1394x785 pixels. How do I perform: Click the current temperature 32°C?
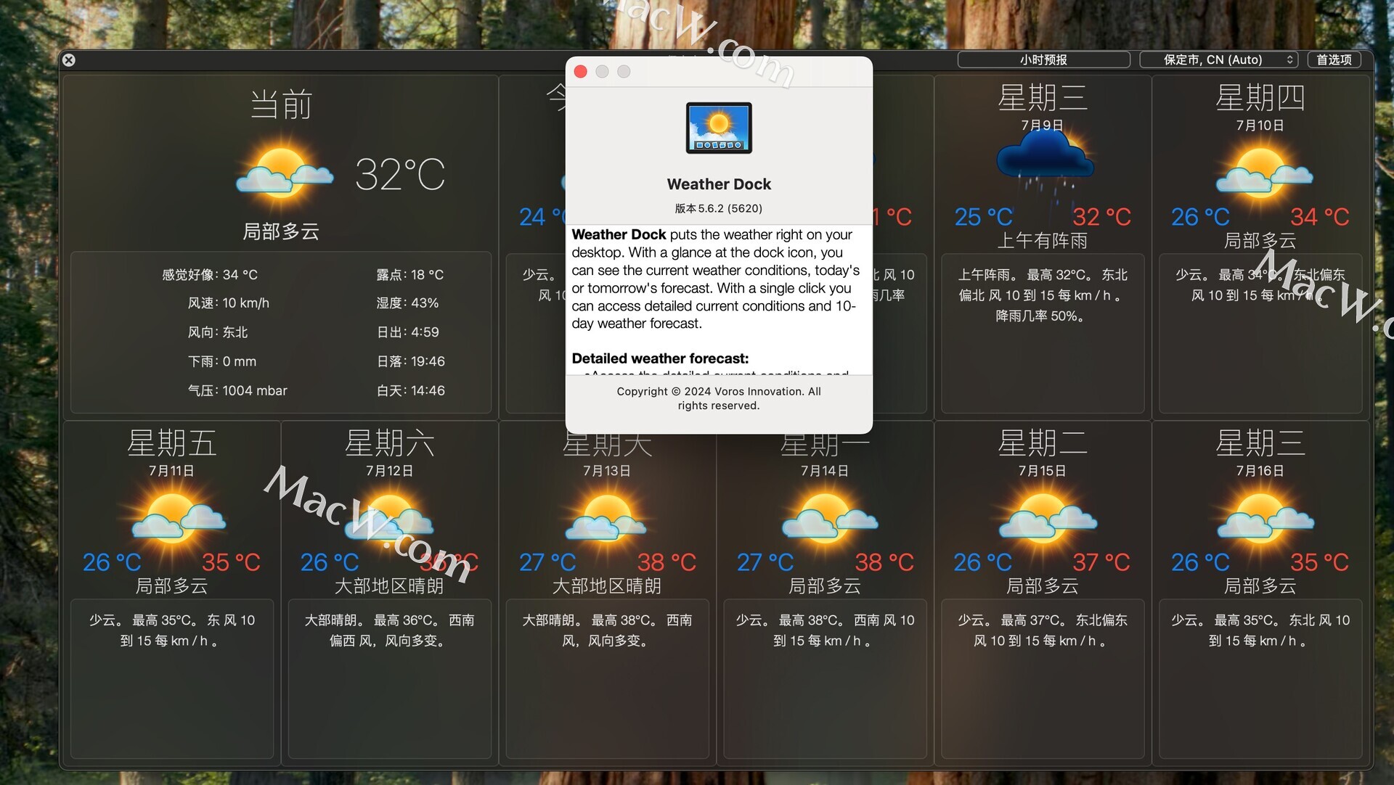pyautogui.click(x=400, y=174)
